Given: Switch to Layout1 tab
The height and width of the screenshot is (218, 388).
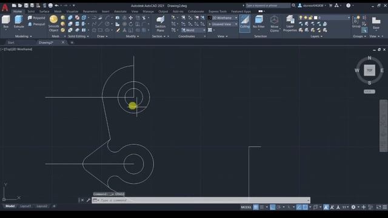Looking at the screenshot, I should 25,206.
